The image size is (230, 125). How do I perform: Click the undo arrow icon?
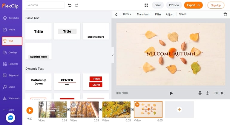[70, 5]
